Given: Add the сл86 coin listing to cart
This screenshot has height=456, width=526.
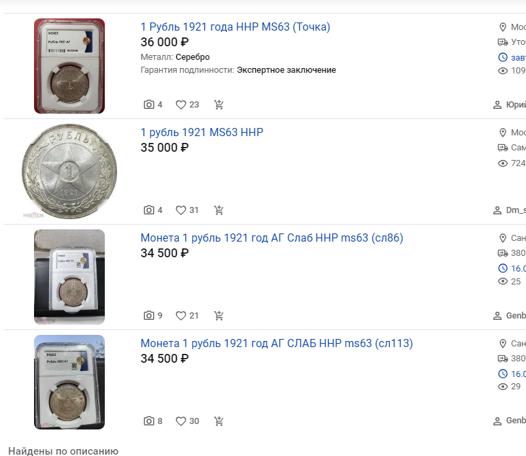Looking at the screenshot, I should click(x=218, y=315).
